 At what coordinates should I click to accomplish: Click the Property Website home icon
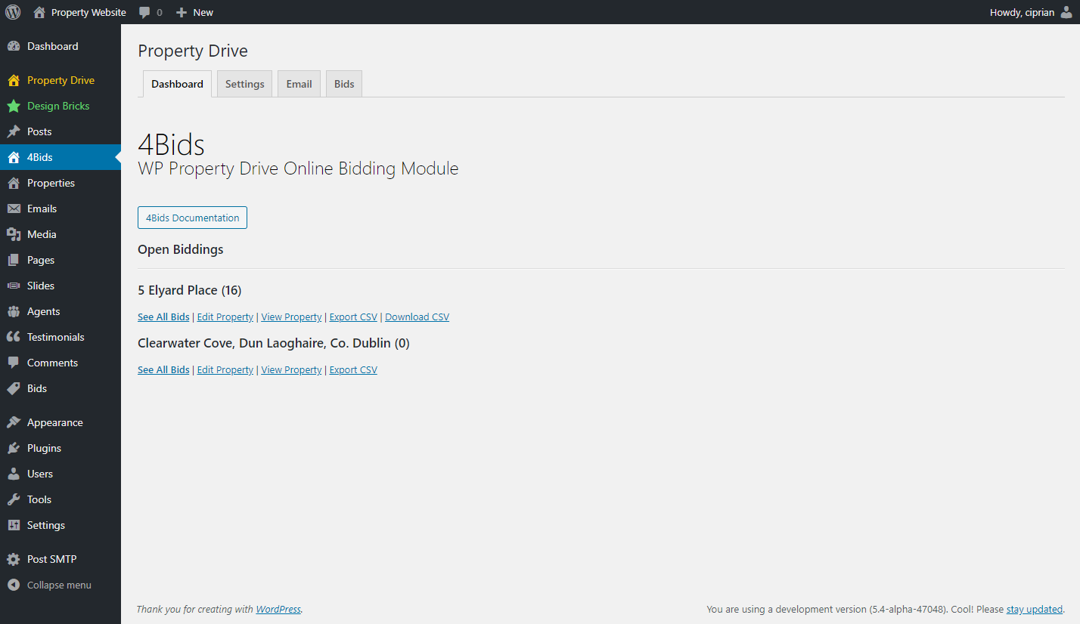(x=40, y=12)
